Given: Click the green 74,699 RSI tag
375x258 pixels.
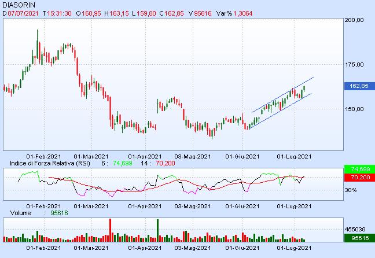Looking at the screenshot, I should [x=359, y=169].
